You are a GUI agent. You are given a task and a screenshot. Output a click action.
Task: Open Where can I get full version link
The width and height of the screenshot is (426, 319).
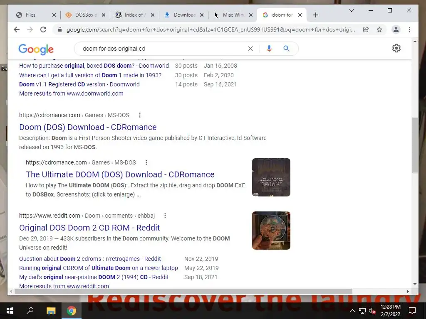(x=90, y=75)
